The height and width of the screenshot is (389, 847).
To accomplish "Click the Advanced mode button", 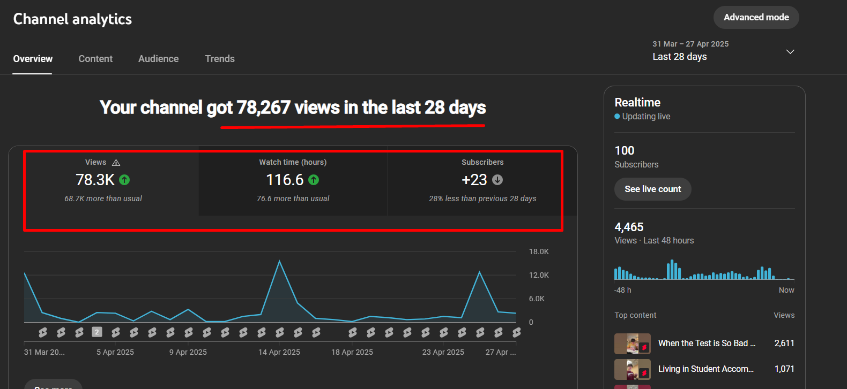I will (x=756, y=18).
